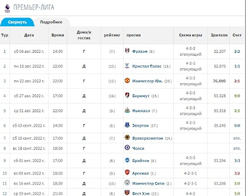Open the Подробнее tab
Screen dimensions: 246x196
click(x=51, y=22)
